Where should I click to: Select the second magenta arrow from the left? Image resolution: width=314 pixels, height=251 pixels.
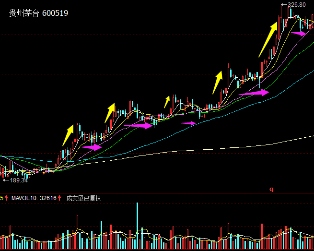[x=138, y=125]
